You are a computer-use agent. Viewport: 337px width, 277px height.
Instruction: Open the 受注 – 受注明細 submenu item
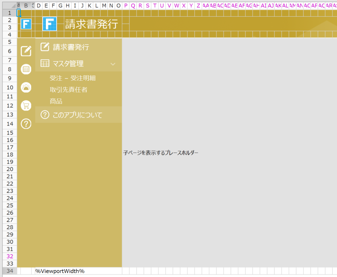point(73,78)
